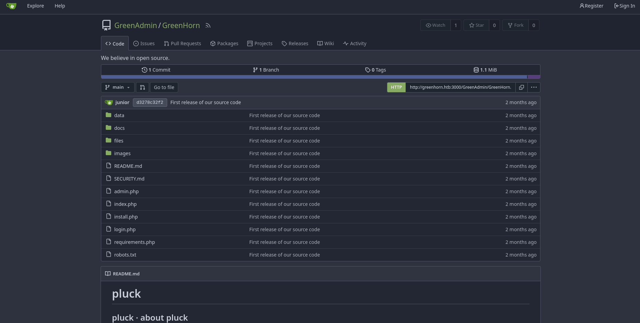This screenshot has height=323, width=640.
Task: Click the login.php file icon
Action: (108, 229)
